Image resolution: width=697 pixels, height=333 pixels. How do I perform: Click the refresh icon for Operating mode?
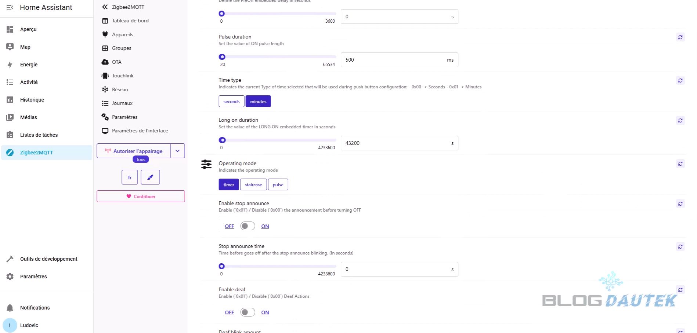[680, 164]
